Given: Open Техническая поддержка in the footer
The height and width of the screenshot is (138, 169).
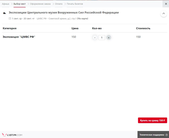Looking at the screenshot, I should tap(152, 134).
